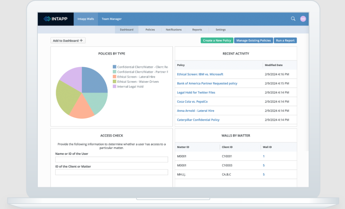Screen dimensions: 345x209
Task: Click Create a New Policy button
Action: point(217,41)
